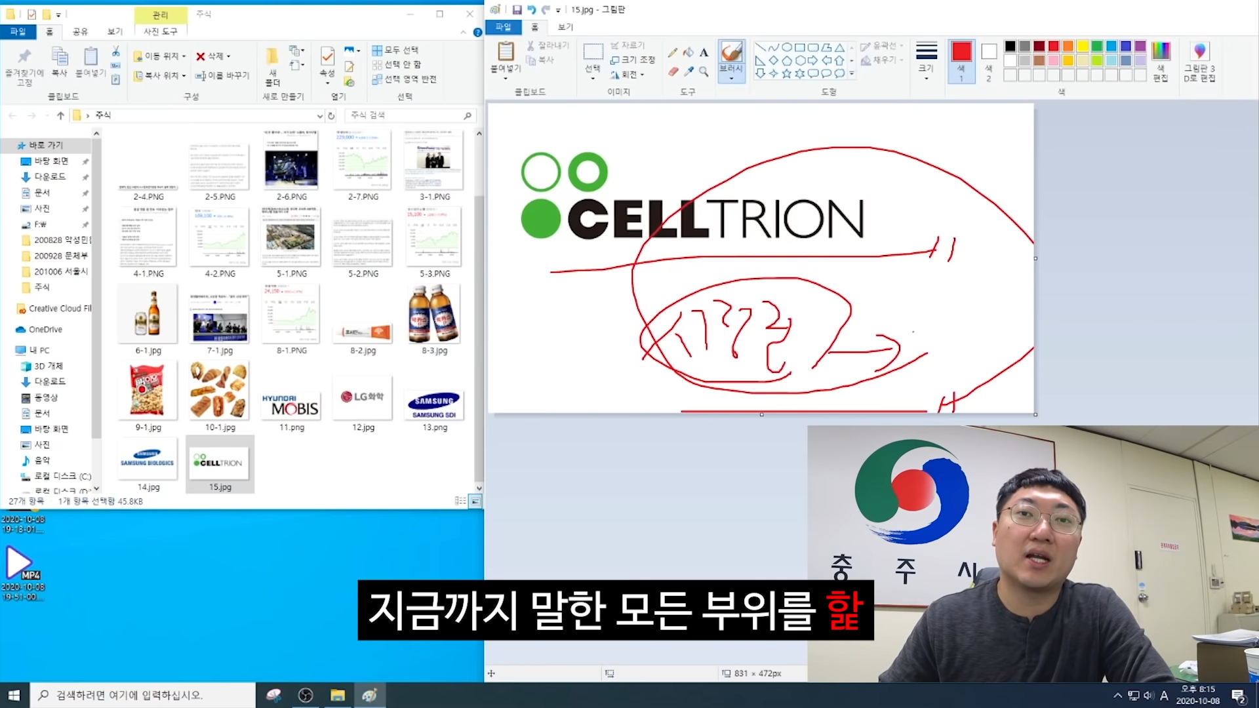1259x708 pixels.
Task: Click Delete (삭제) red X in Explorer
Action: point(212,56)
